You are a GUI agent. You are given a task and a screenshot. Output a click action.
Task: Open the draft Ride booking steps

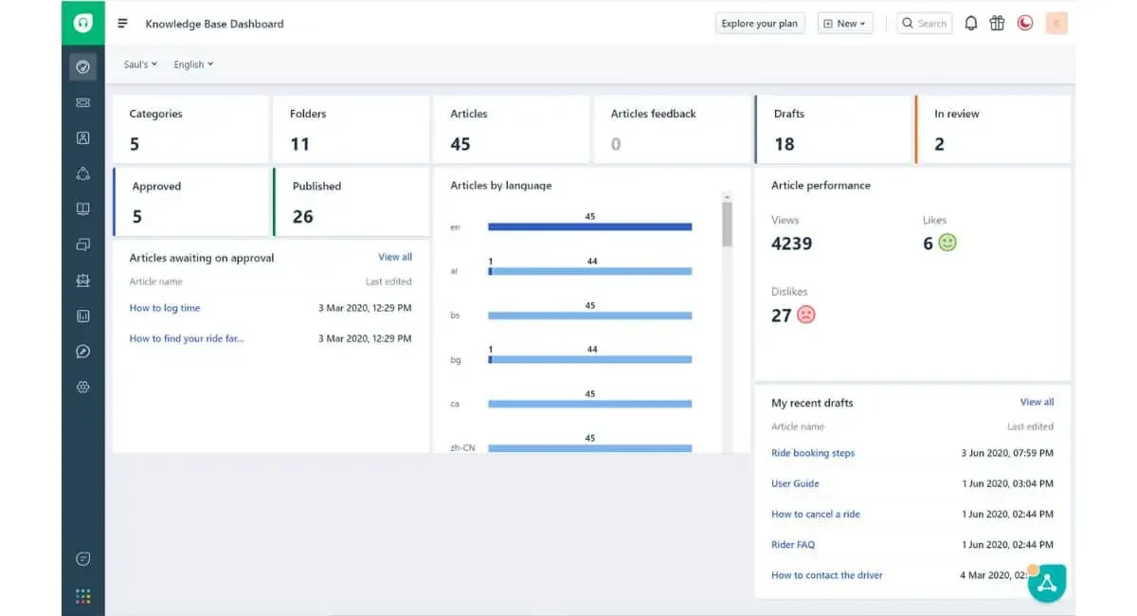coord(813,453)
